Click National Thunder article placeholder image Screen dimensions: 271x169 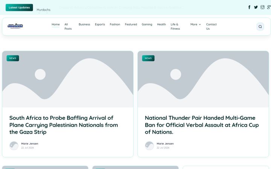pyautogui.click(x=203, y=79)
